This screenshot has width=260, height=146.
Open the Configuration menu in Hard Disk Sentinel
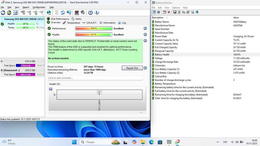[39, 7]
